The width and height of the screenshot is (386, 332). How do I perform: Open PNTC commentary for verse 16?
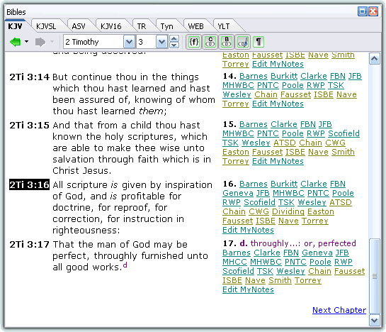coord(318,193)
